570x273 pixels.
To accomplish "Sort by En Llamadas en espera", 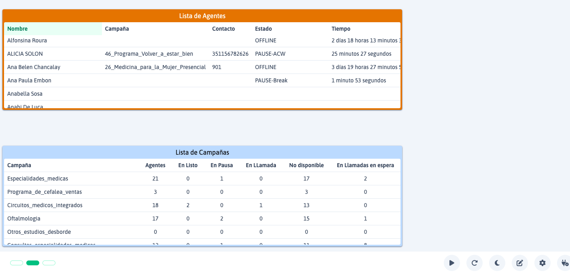I will [x=365, y=165].
